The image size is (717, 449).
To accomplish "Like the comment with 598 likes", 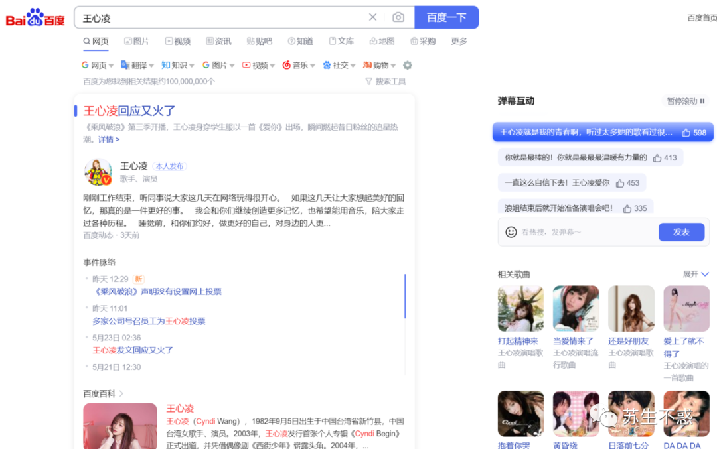I will click(686, 133).
